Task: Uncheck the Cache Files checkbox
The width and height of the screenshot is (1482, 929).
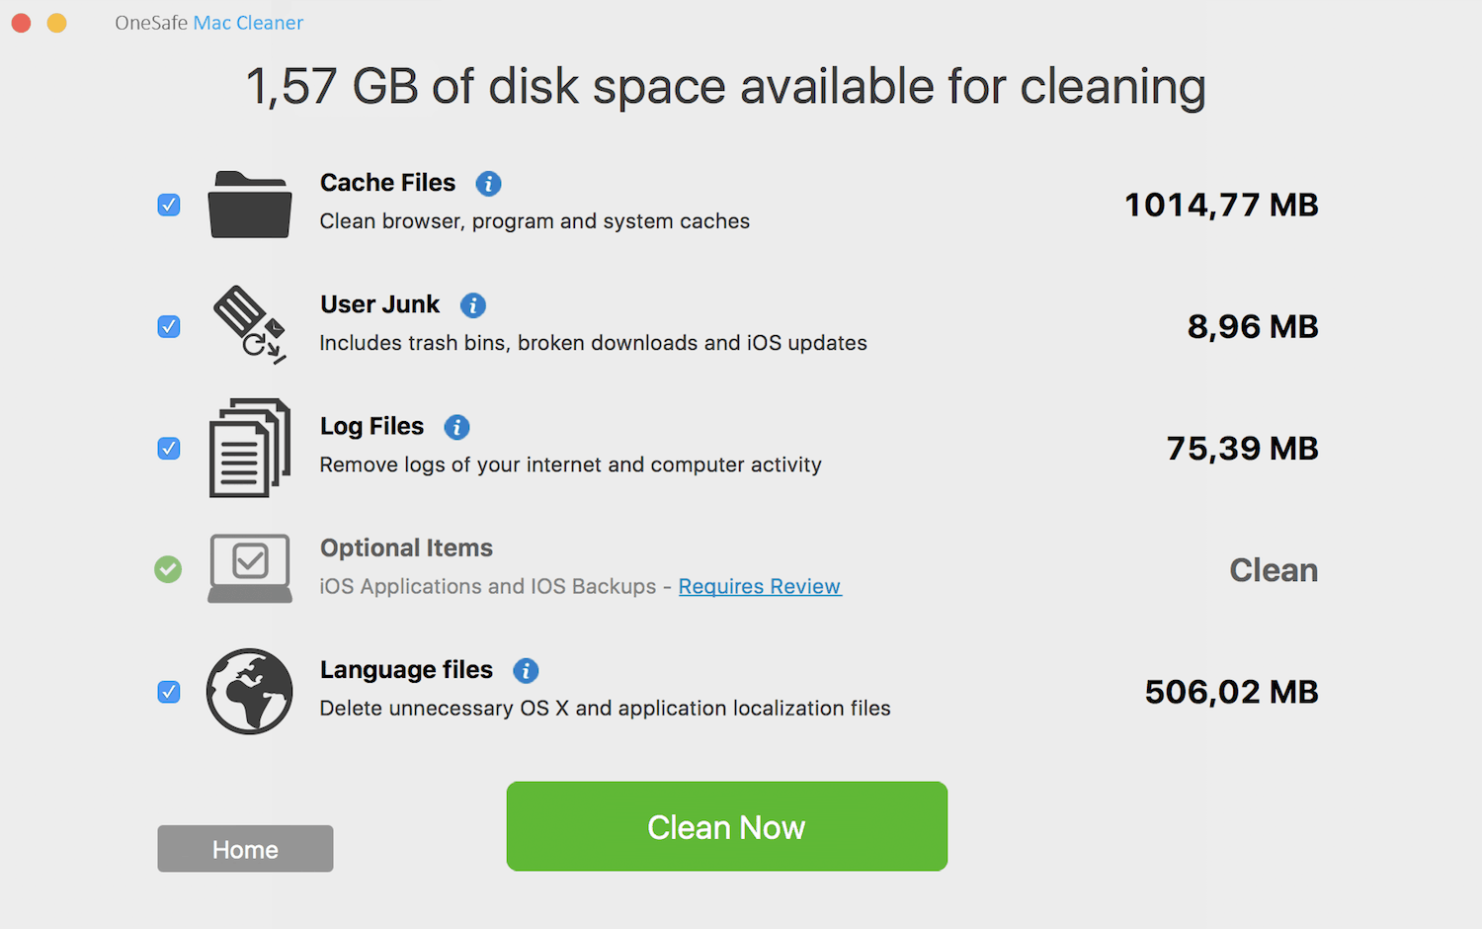Action: click(168, 205)
